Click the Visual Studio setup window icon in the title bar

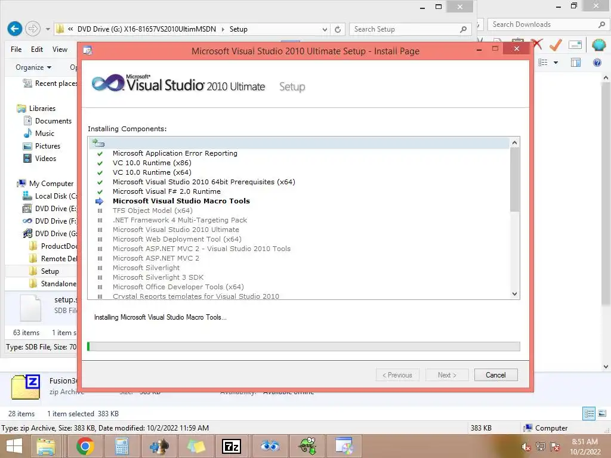click(88, 51)
